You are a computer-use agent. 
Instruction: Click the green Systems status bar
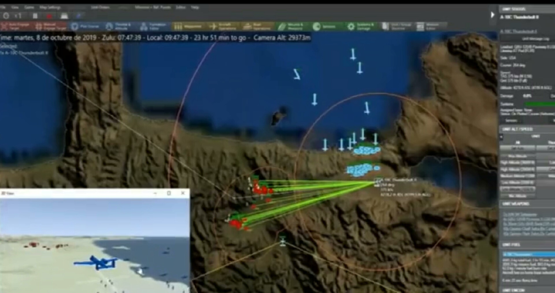click(540, 104)
